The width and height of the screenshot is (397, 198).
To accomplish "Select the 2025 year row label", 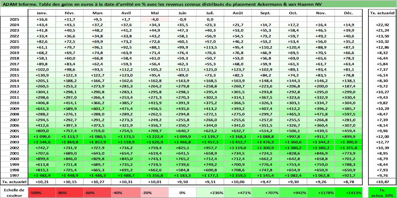I will point(14,19).
